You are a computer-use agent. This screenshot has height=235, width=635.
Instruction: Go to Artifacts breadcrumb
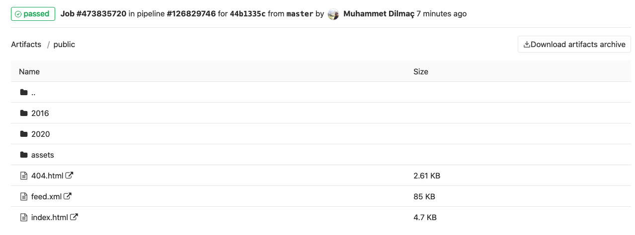point(26,44)
